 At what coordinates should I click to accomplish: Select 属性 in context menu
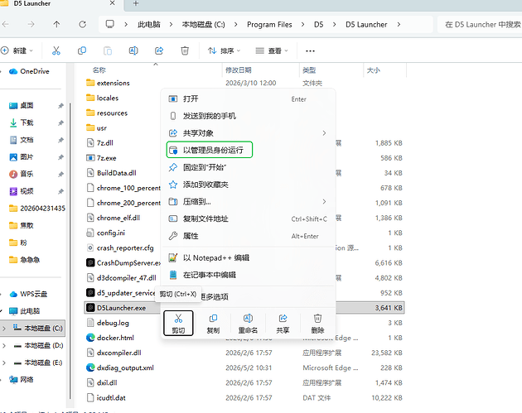tap(248, 236)
